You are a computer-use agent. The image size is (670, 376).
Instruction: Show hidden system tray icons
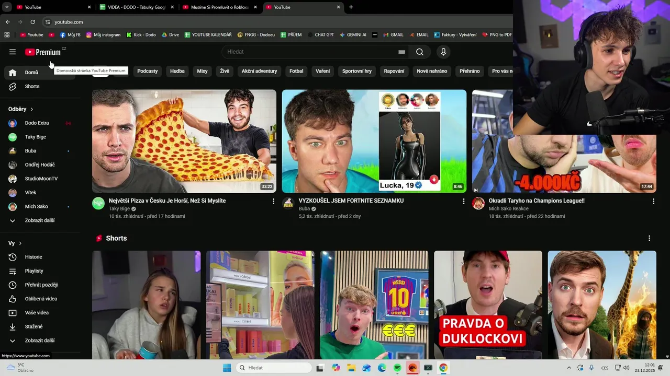point(569,368)
